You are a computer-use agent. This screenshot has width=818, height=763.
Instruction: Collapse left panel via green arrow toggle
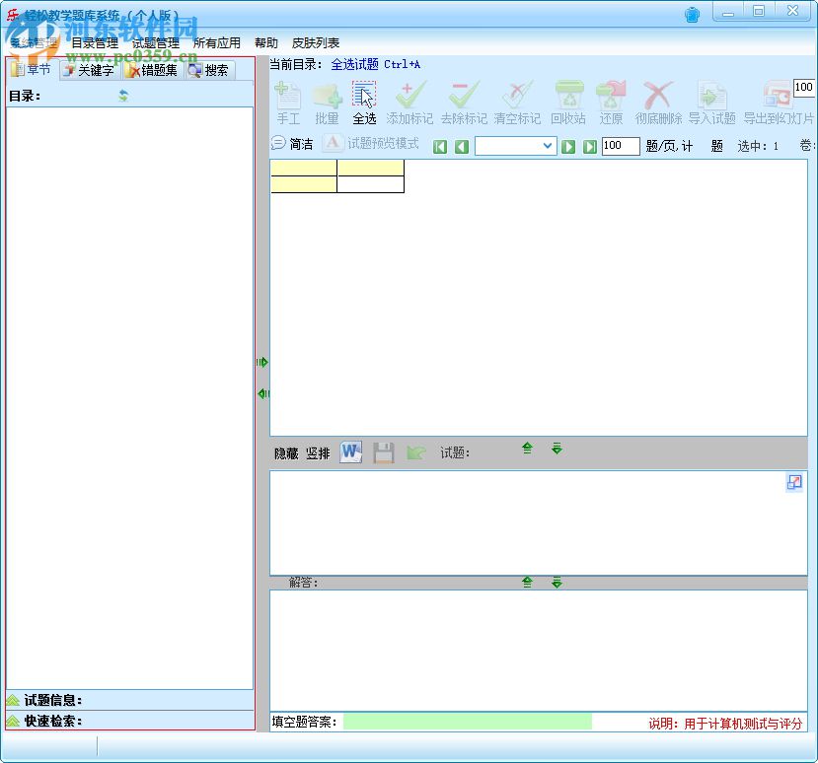(x=262, y=393)
